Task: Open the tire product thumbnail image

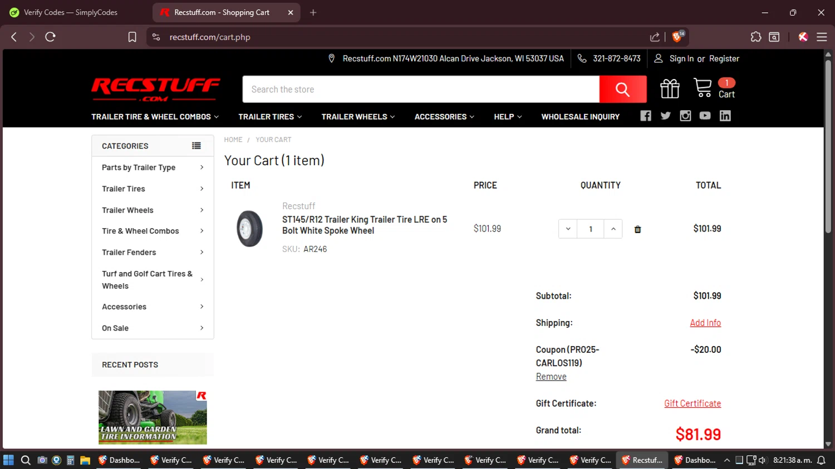Action: pos(249,228)
